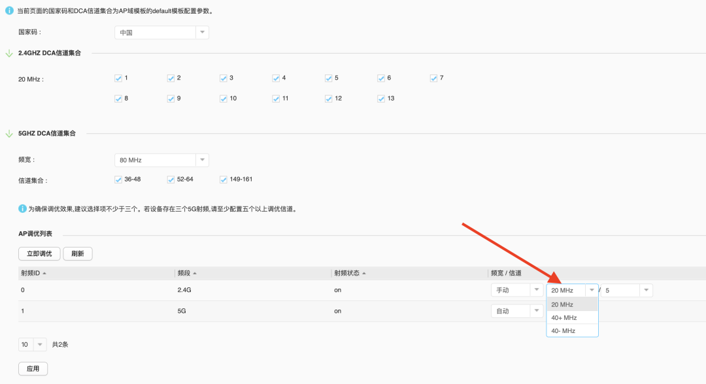Viewport: 706px width, 384px height.
Task: Close the 20 MHz bandwidth dropdown
Action: click(x=572, y=291)
